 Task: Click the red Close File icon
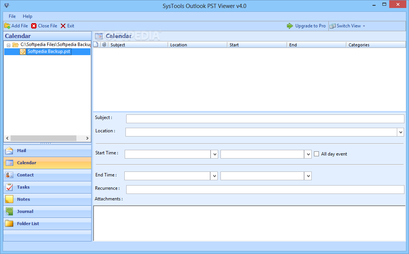[34, 26]
